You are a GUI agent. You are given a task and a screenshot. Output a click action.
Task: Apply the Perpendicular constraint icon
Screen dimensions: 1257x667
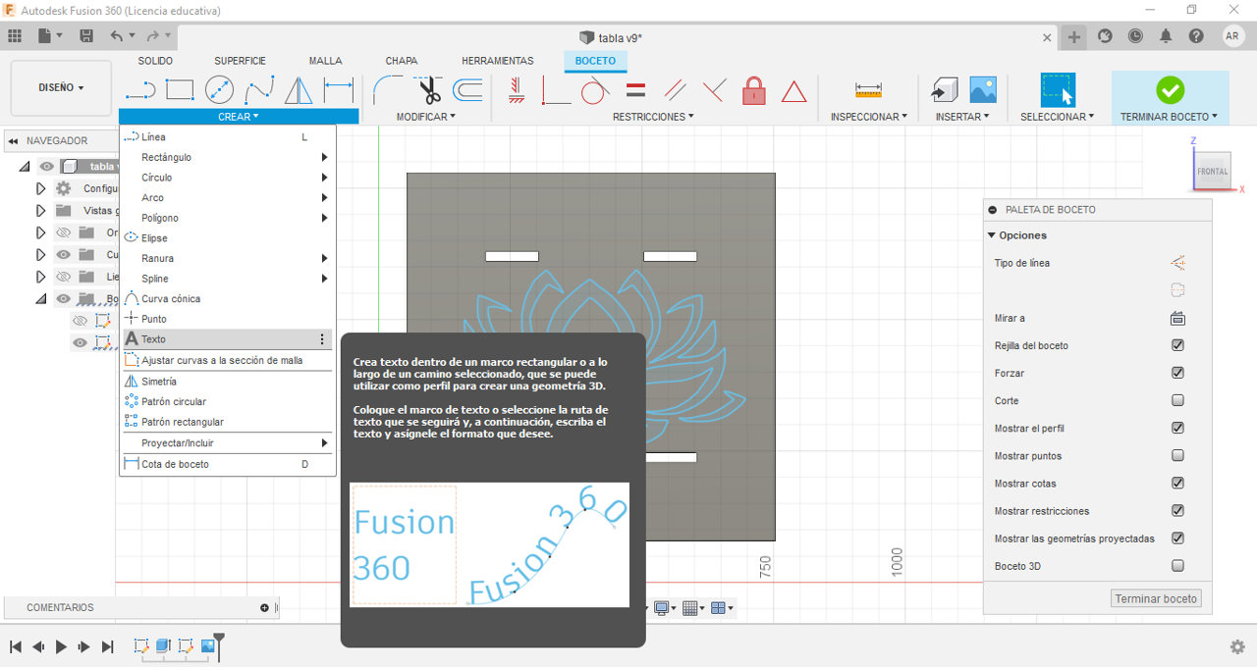(714, 91)
